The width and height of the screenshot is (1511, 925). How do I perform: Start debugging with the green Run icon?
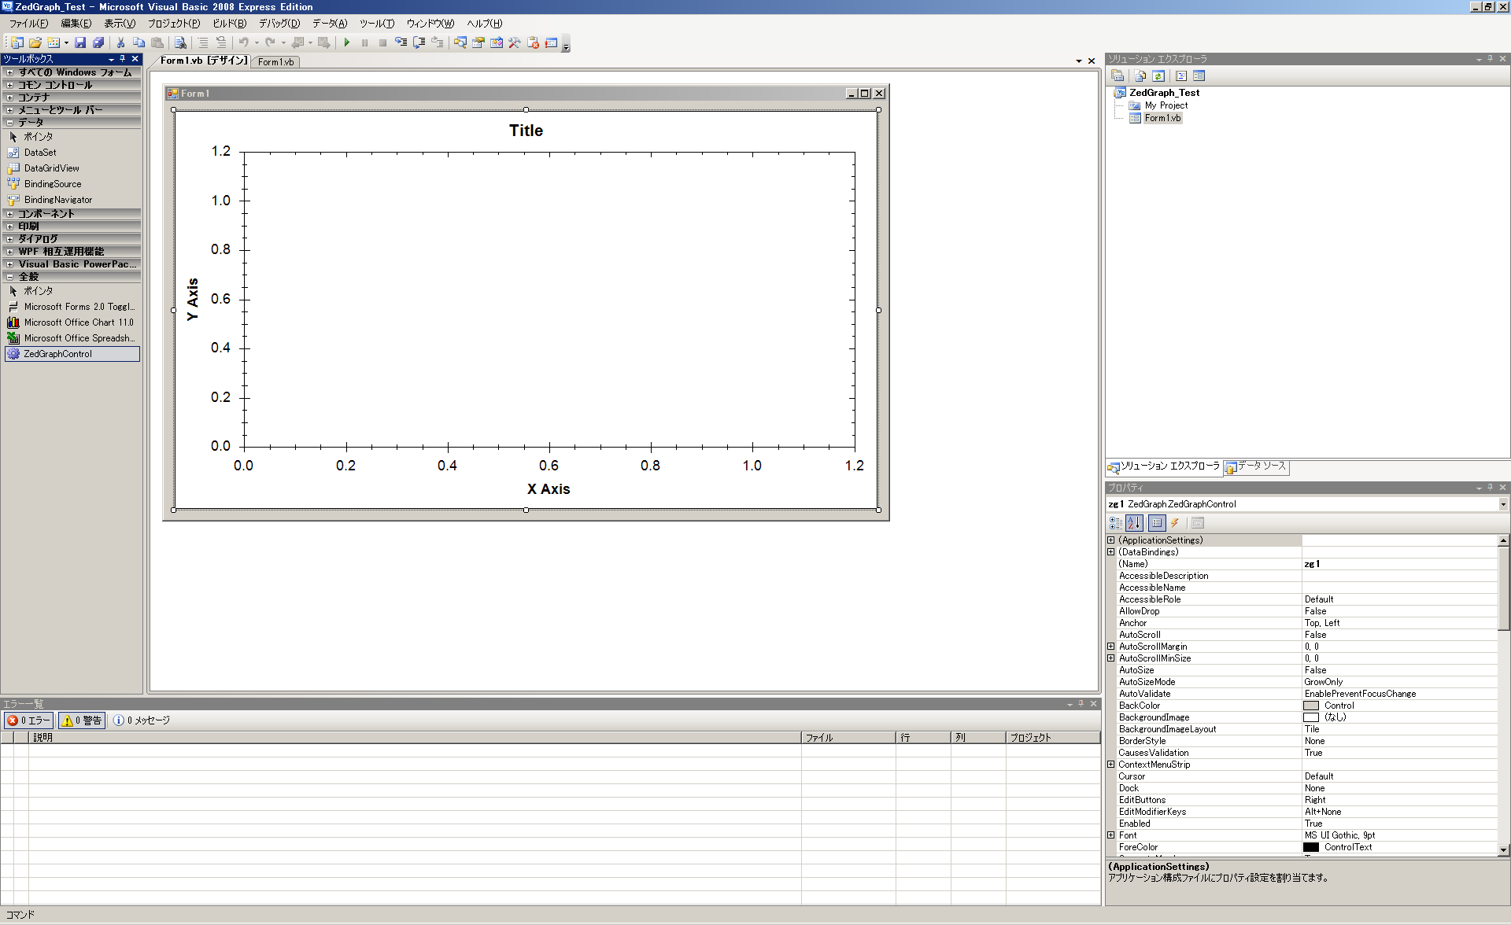point(347,42)
